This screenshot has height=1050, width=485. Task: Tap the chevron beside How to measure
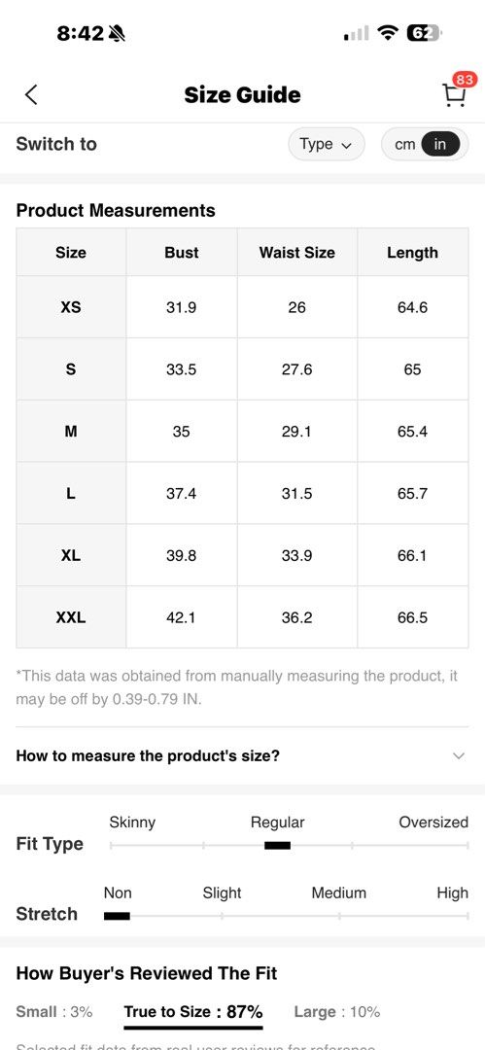coord(458,756)
